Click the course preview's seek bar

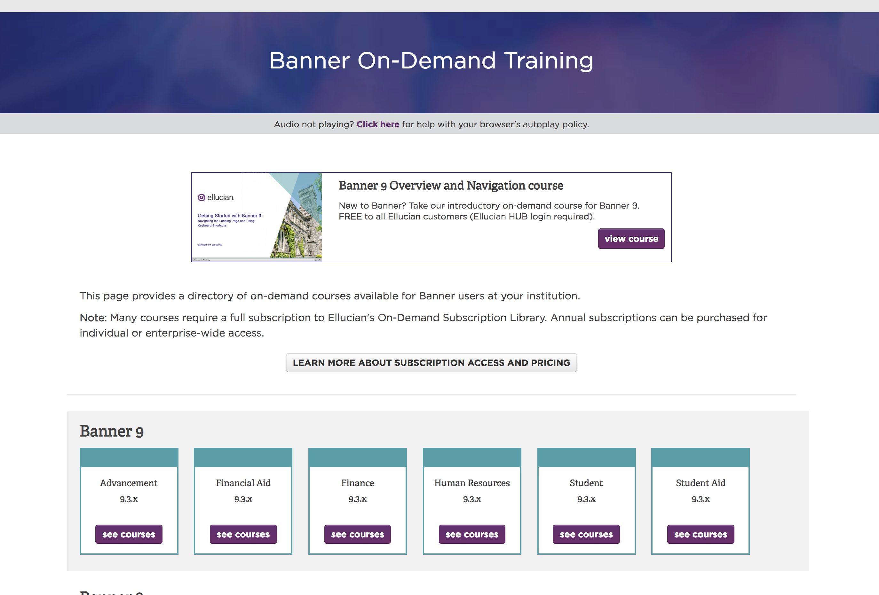tap(261, 259)
